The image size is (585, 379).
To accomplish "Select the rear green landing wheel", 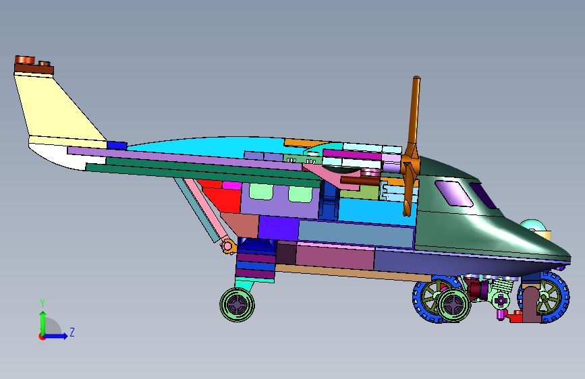I will [x=238, y=304].
